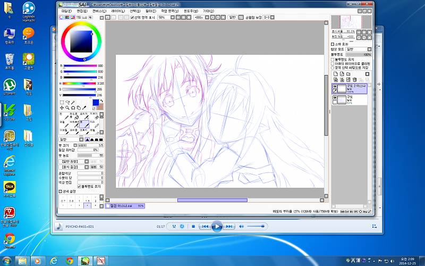Open Chrome from the Windows taskbar
Image resolution: width=425 pixels, height=266 pixels.
[70, 261]
